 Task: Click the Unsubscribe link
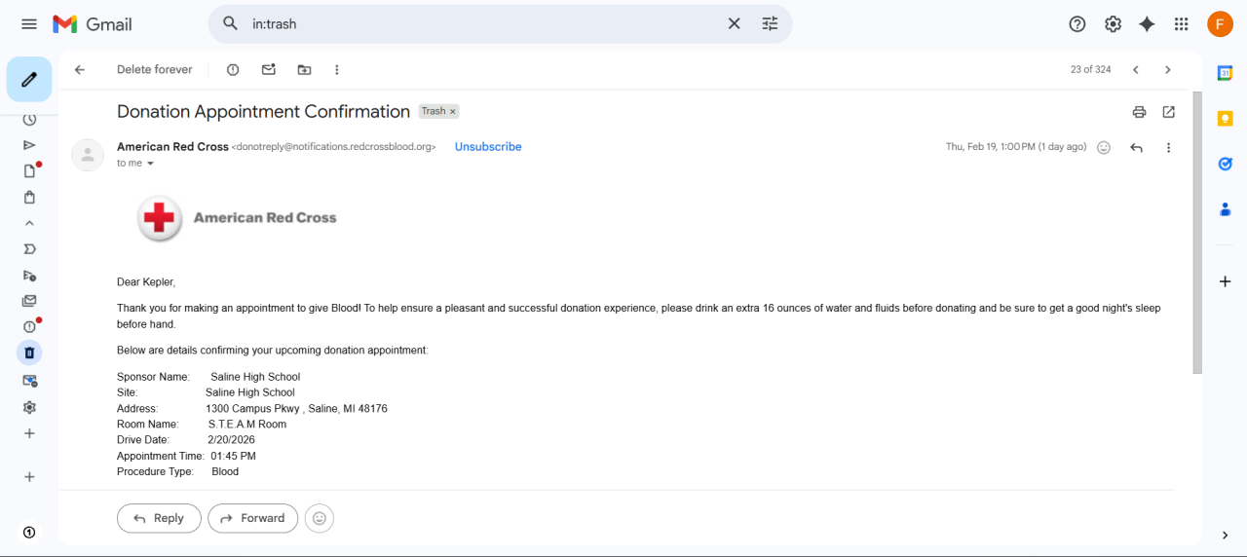coord(488,147)
